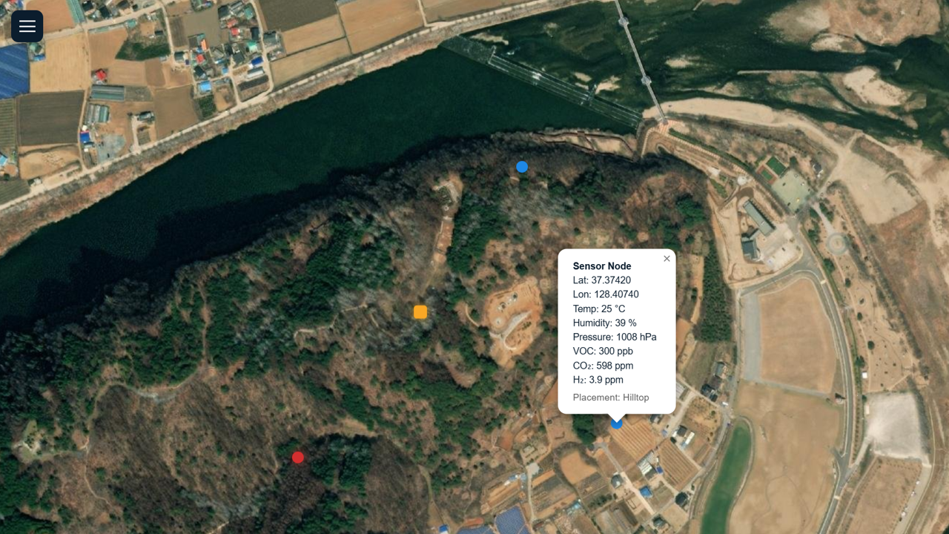Click the bridge crossing the river

pos(639,59)
